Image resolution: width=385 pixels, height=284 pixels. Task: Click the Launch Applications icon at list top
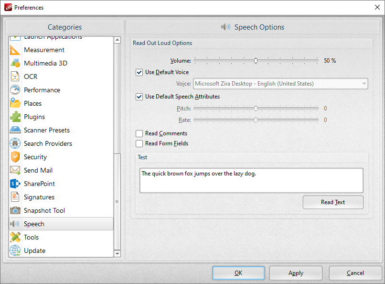pyautogui.click(x=15, y=38)
